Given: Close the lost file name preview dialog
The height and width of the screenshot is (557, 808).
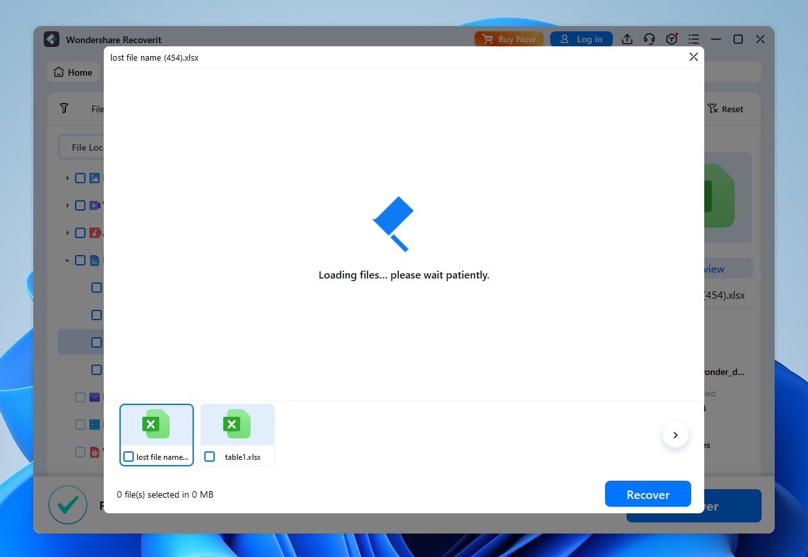Looking at the screenshot, I should coord(694,57).
